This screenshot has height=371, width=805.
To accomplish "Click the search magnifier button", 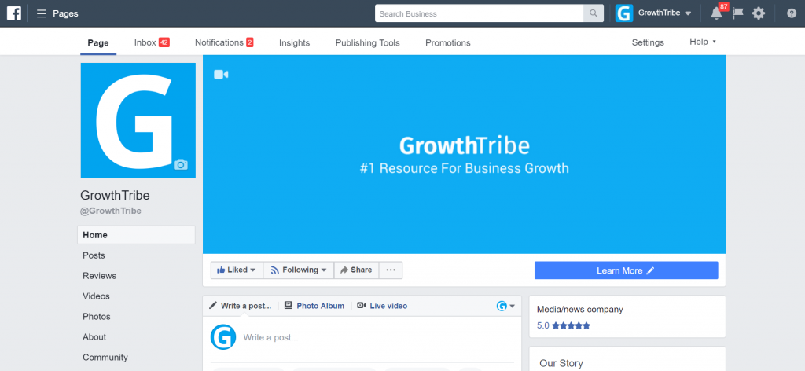I will point(594,13).
